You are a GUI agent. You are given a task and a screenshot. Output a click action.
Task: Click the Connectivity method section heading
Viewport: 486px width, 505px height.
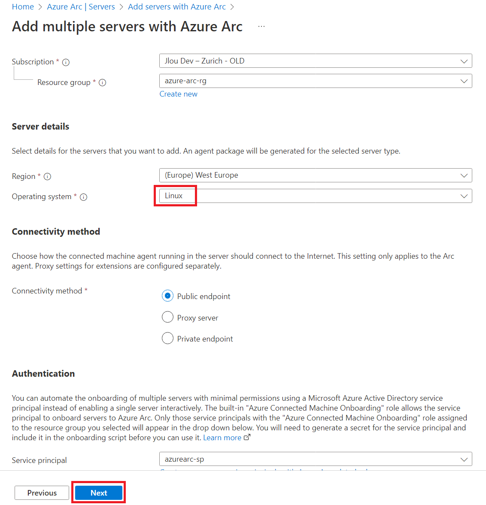56,232
